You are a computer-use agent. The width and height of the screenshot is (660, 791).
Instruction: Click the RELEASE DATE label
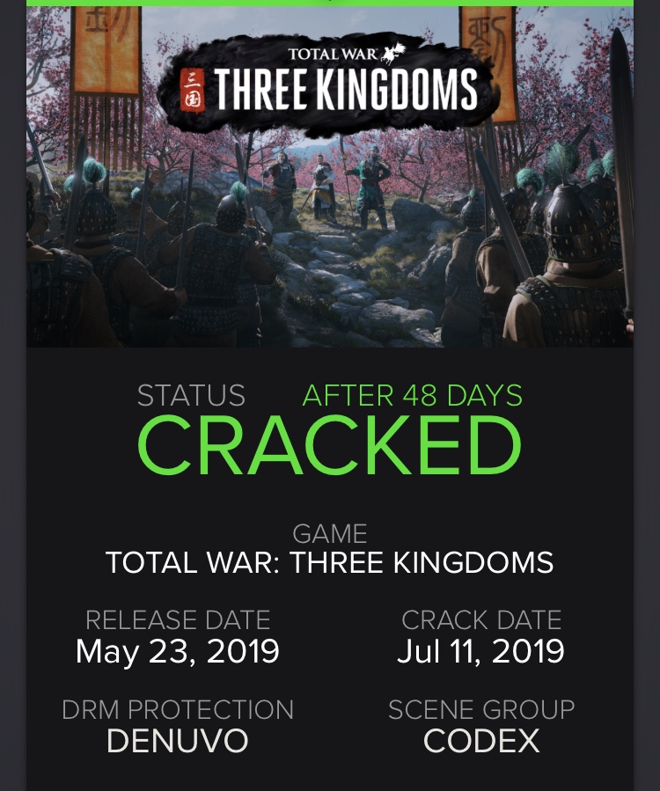[178, 620]
